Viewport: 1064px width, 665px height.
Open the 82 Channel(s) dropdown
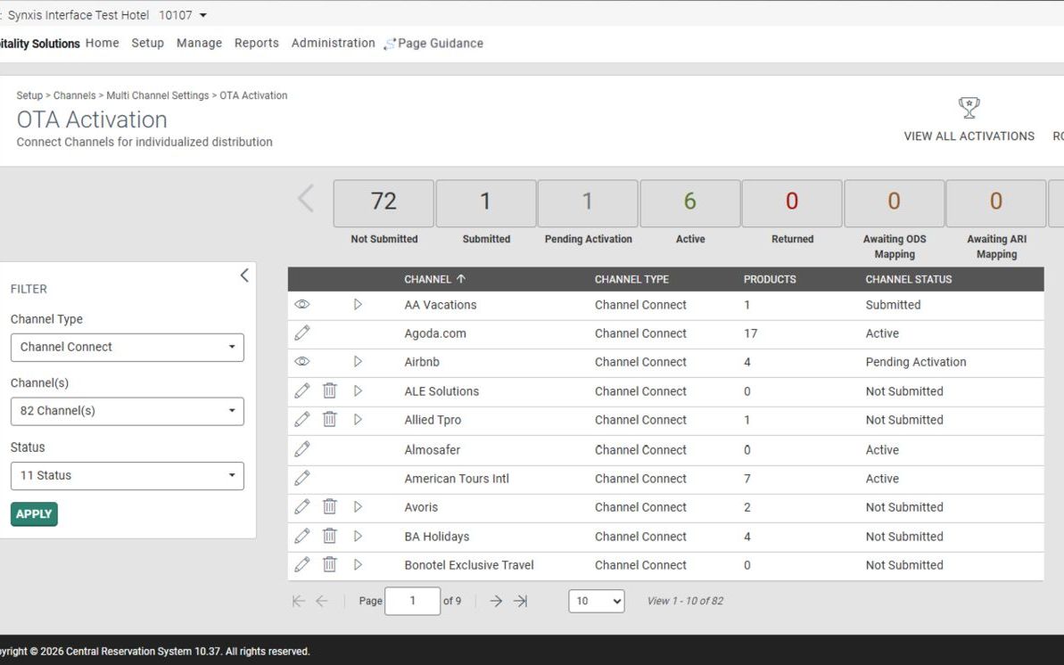pyautogui.click(x=127, y=411)
